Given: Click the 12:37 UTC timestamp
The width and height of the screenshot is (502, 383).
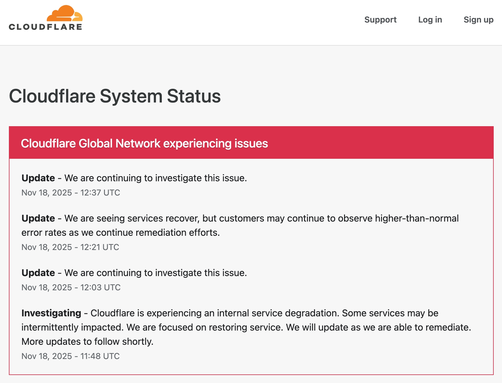Looking at the screenshot, I should click(x=71, y=193).
